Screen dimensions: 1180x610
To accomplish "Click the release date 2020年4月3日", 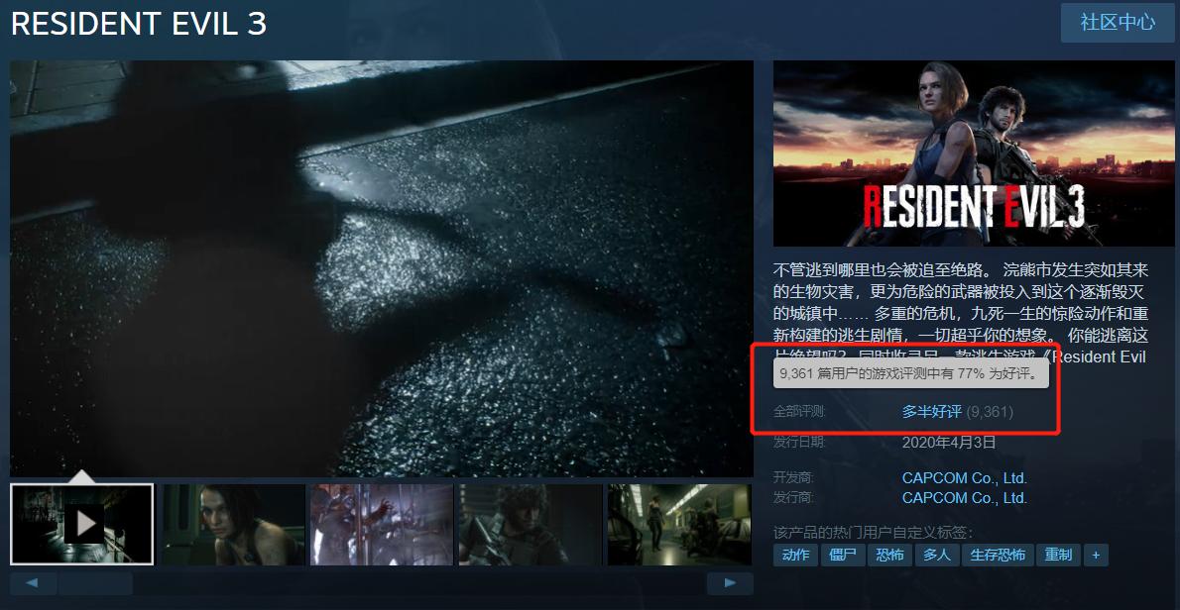I will [949, 442].
